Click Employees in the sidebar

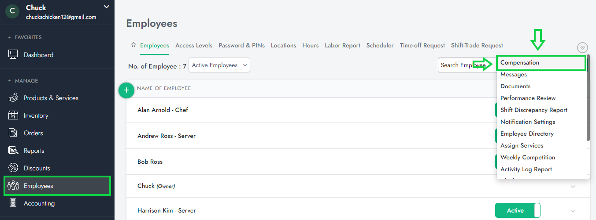tap(38, 186)
